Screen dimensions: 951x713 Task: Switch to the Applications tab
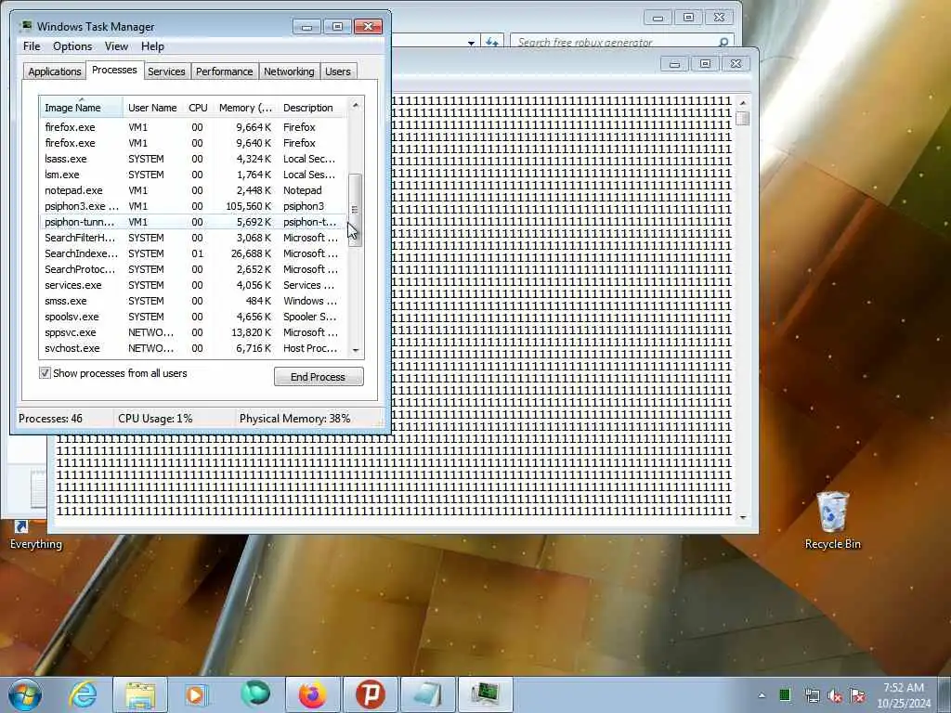(55, 71)
